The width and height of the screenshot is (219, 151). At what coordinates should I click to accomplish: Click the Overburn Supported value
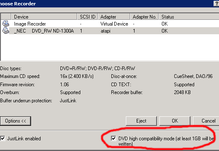[x=70, y=92]
